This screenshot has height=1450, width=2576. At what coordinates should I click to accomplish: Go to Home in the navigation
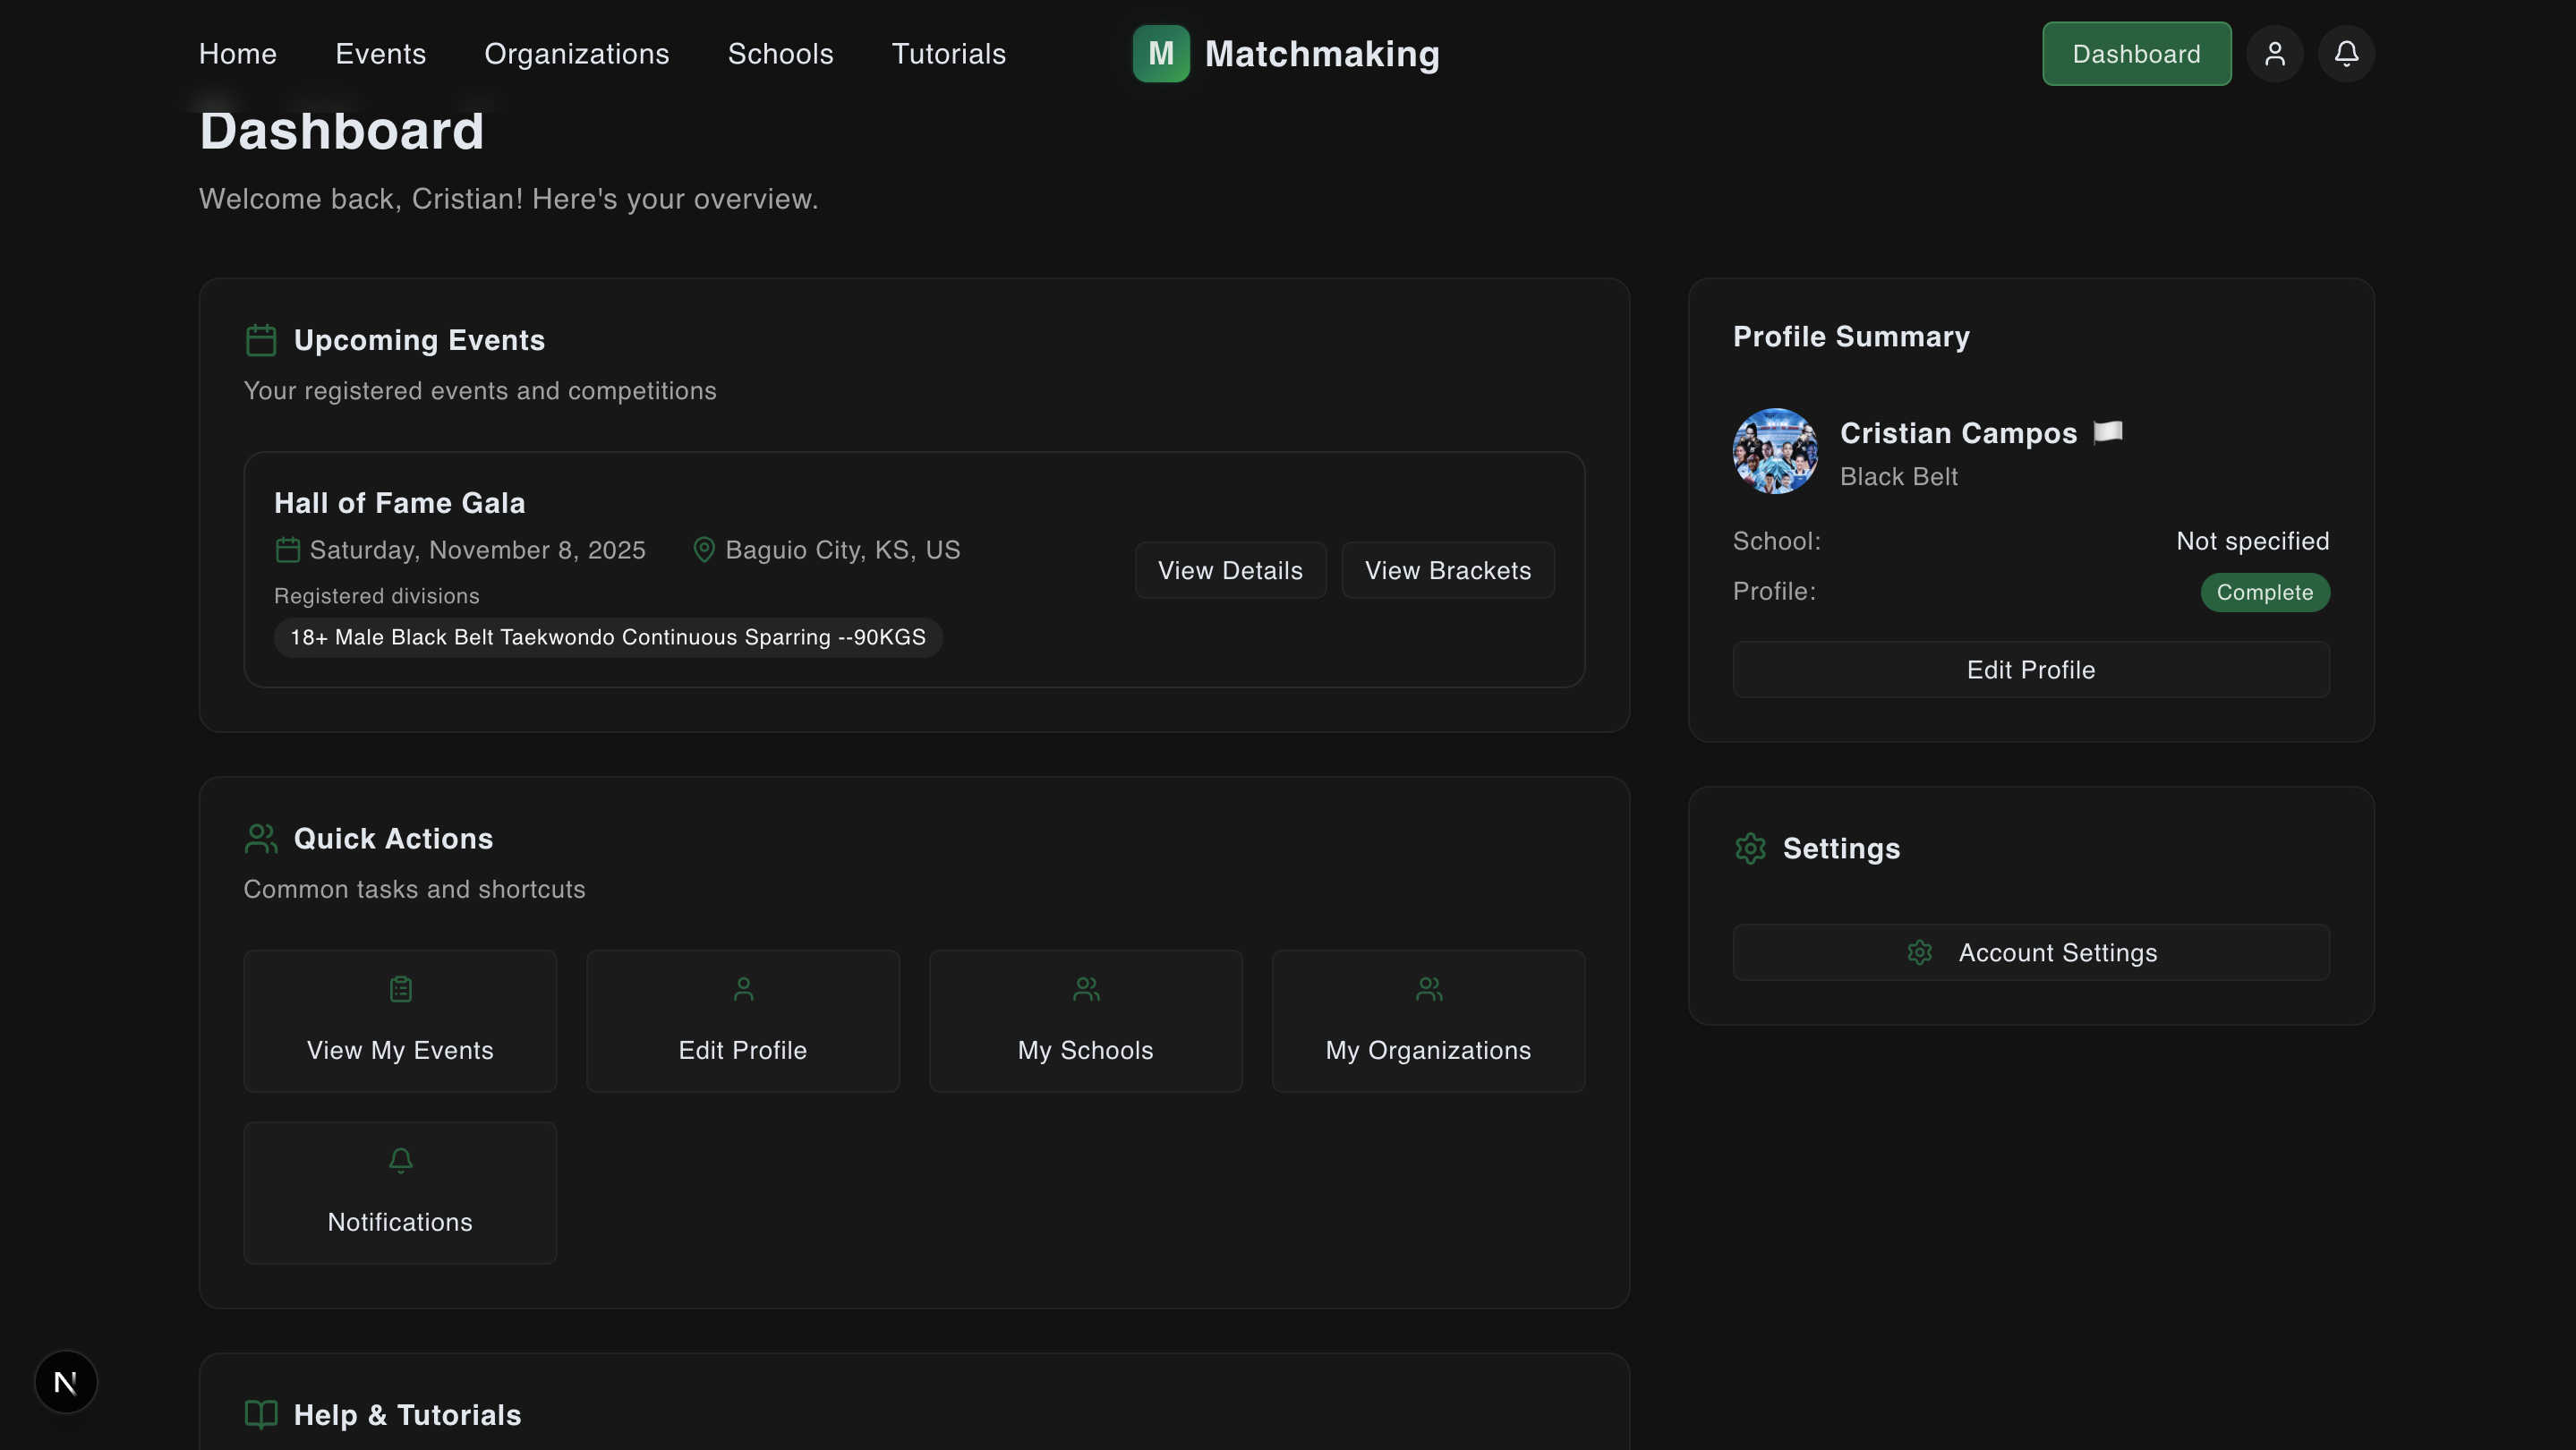pyautogui.click(x=238, y=53)
